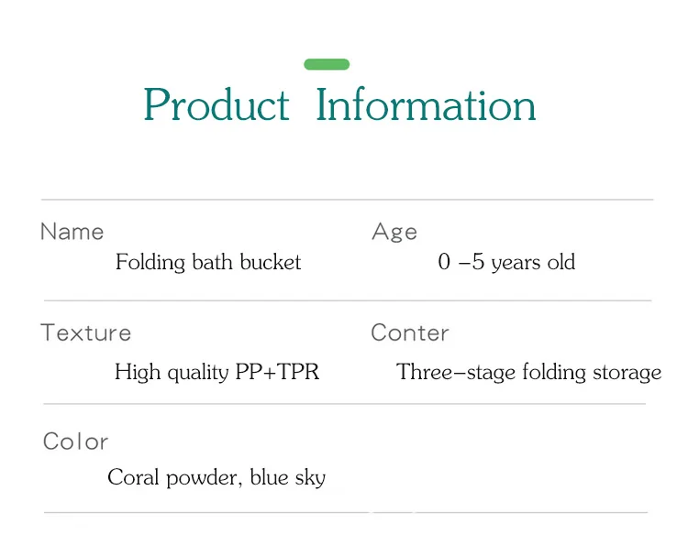The height and width of the screenshot is (534, 688).
Task: Click Coral powder, blue sky text
Action: [216, 477]
